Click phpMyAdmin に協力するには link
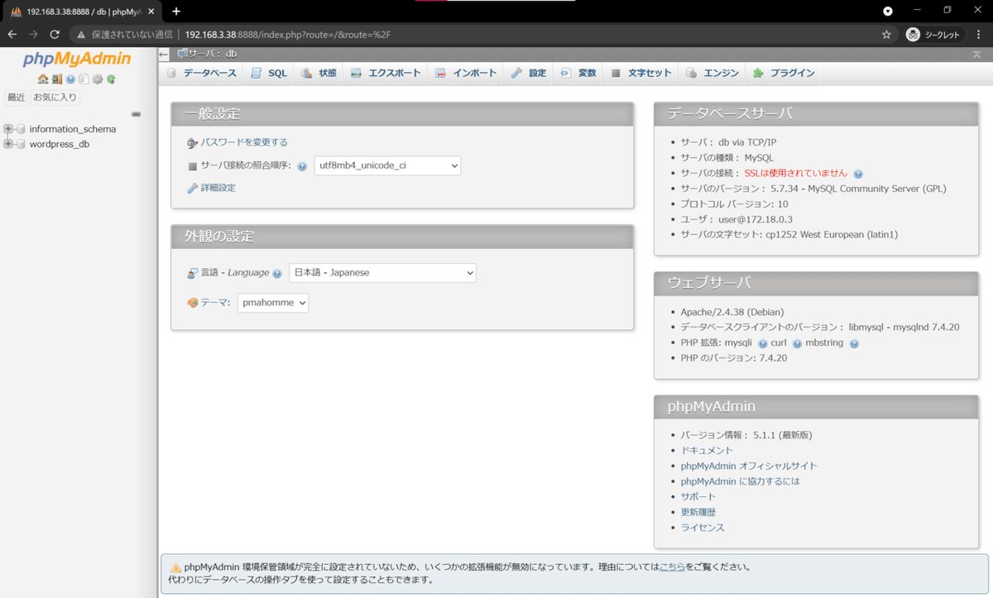This screenshot has height=598, width=993. [x=741, y=481]
